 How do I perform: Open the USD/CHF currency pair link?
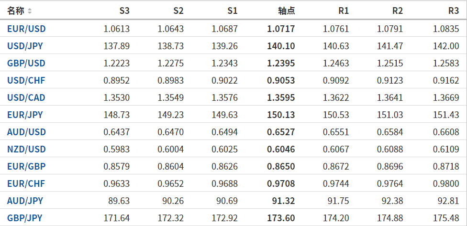coord(26,81)
